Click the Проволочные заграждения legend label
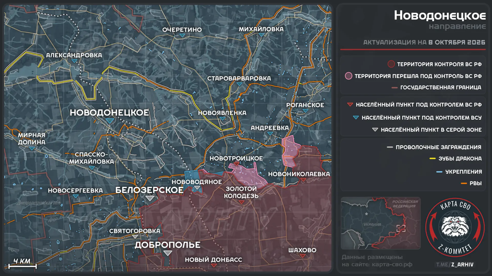 click(x=438, y=147)
